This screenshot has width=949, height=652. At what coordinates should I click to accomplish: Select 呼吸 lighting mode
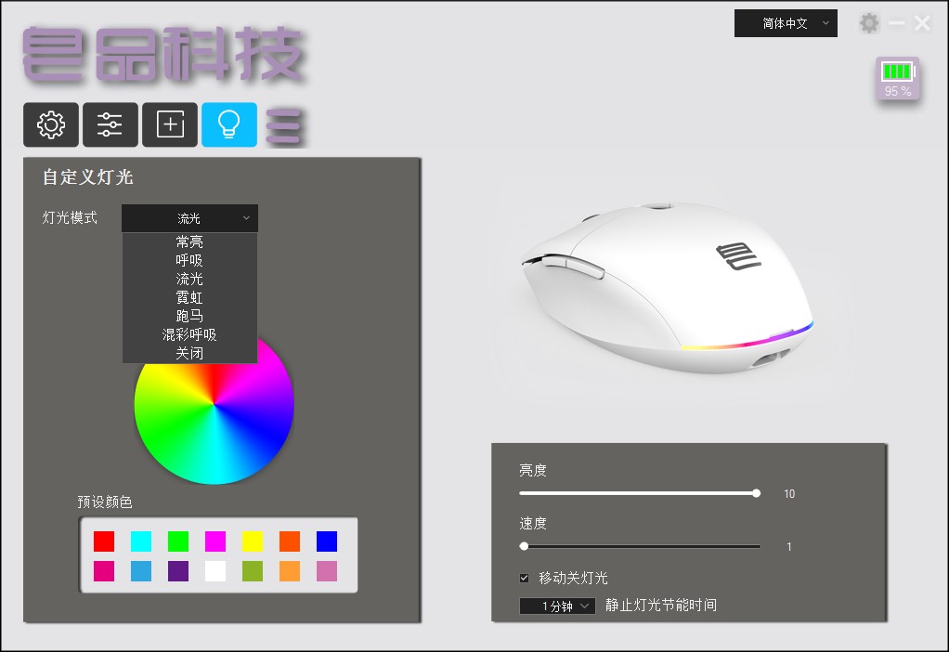coord(189,260)
